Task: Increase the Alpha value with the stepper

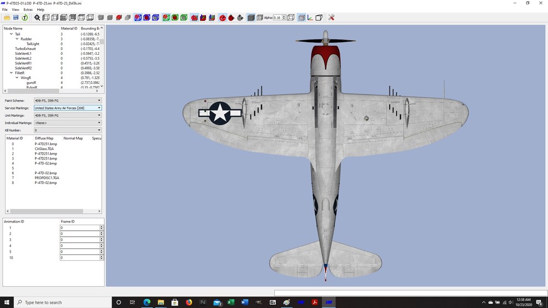Action: tap(284, 16)
